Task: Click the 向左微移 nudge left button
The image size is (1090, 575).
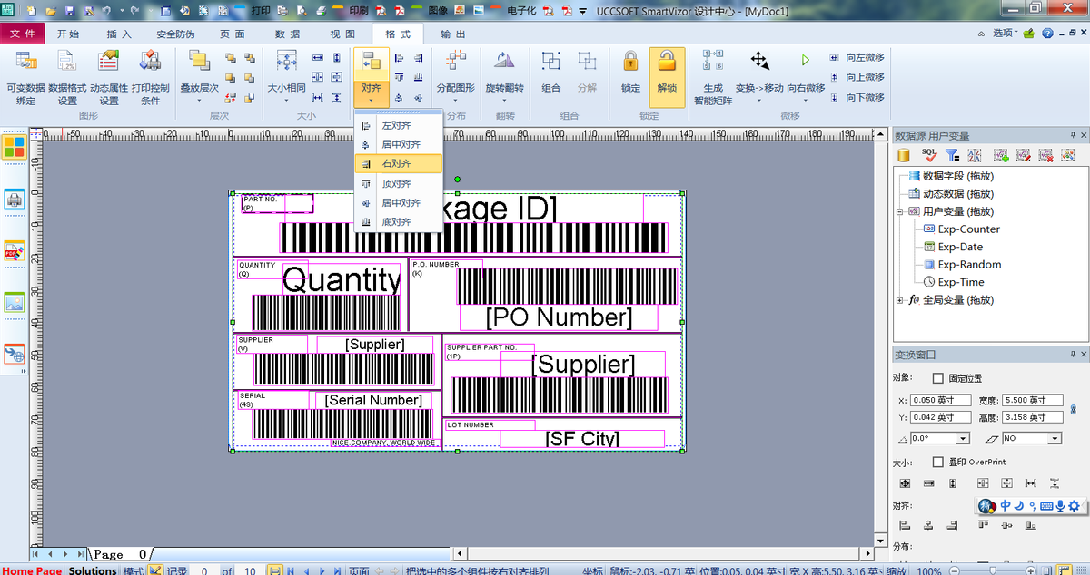Action: (857, 58)
